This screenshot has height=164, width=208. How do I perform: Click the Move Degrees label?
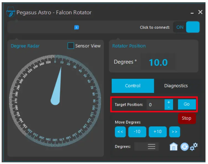tap(128, 122)
